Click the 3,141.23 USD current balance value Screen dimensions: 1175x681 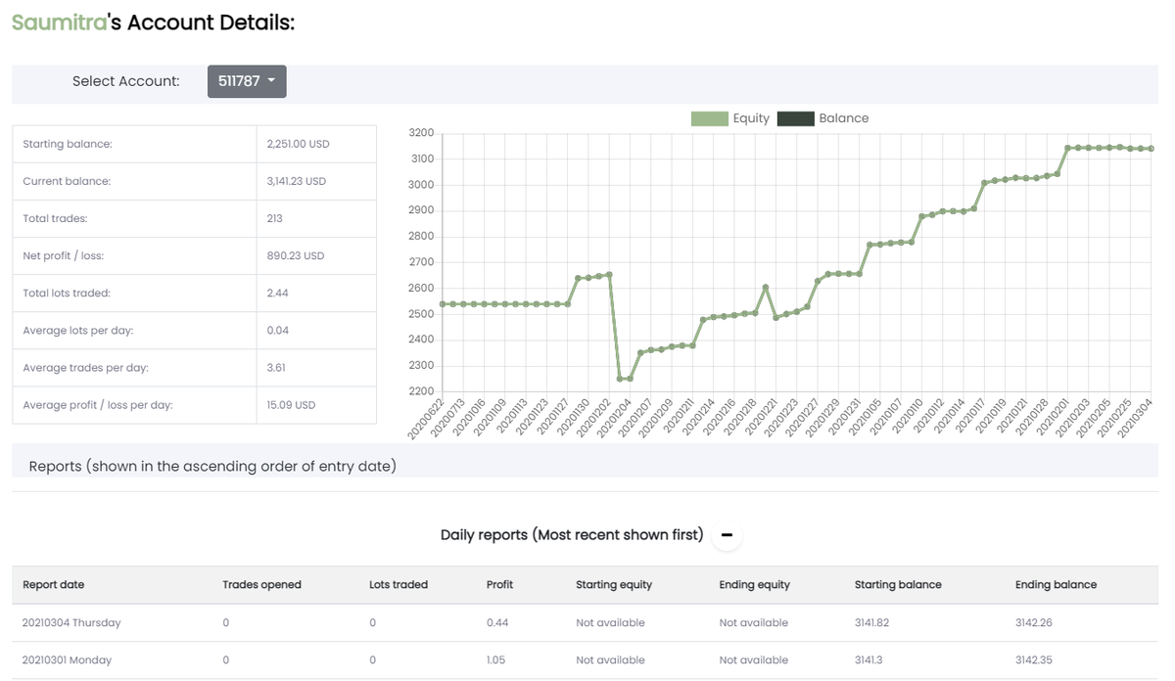click(296, 181)
